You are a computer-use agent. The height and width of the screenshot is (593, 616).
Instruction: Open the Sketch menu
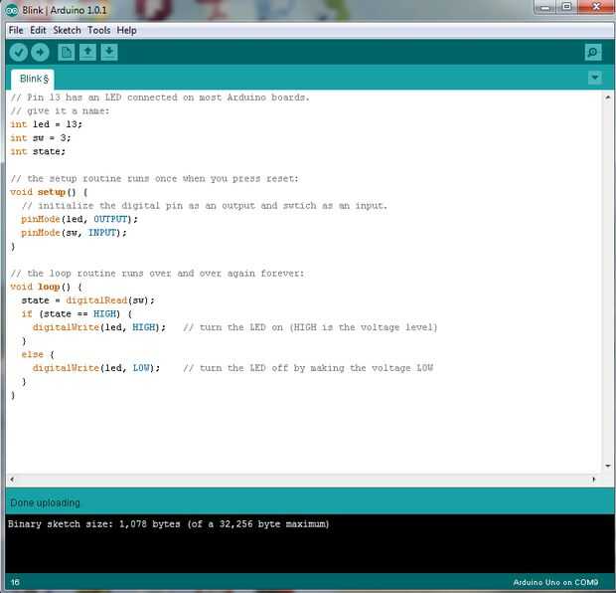pos(67,30)
